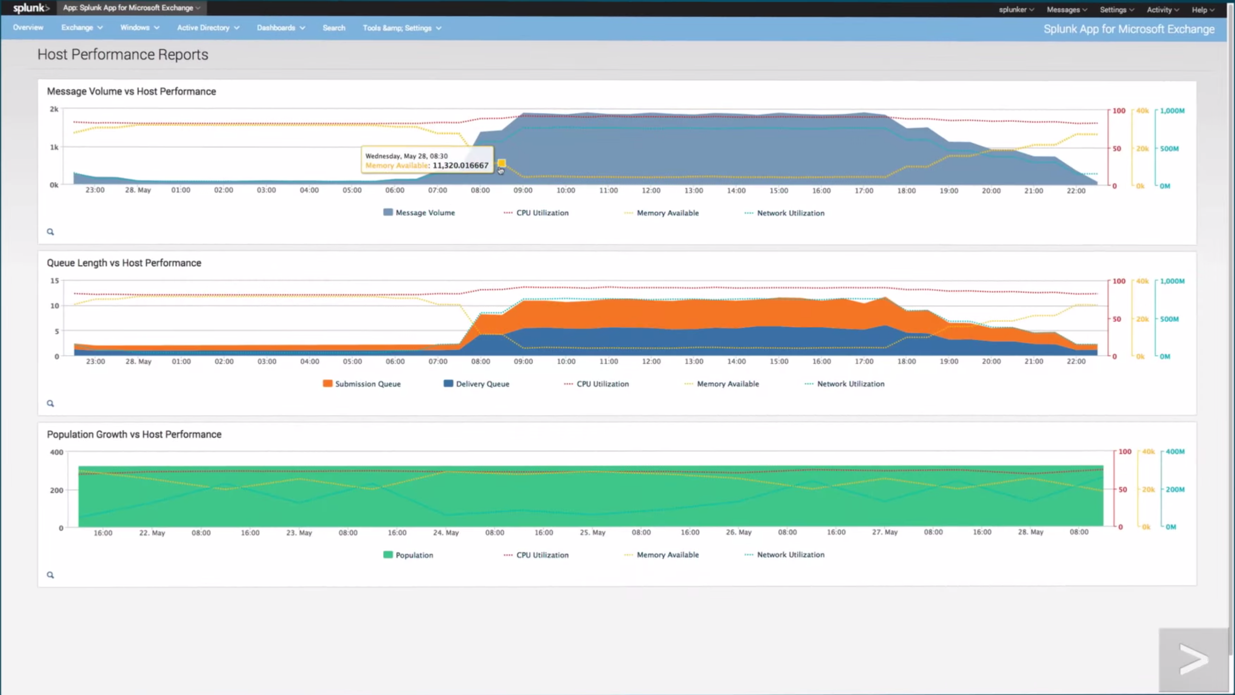Click the play arrow overlay button
This screenshot has height=695, width=1235.
click(1193, 660)
